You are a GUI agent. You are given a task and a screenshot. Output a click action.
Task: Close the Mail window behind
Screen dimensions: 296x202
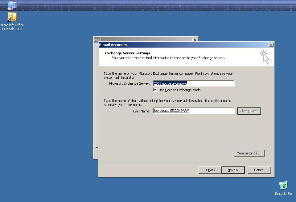point(195,40)
